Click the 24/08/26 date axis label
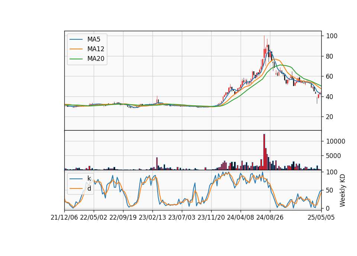The image size is (357, 256). tap(270, 217)
